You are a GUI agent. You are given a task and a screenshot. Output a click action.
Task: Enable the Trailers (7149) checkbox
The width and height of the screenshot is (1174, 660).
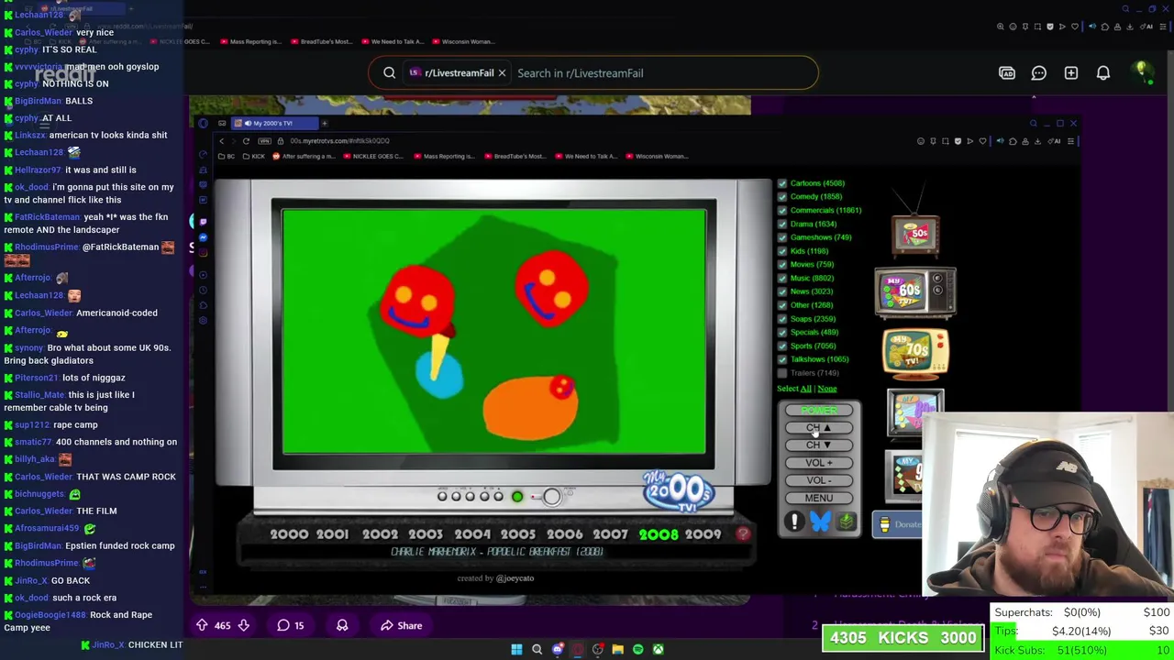coord(782,373)
